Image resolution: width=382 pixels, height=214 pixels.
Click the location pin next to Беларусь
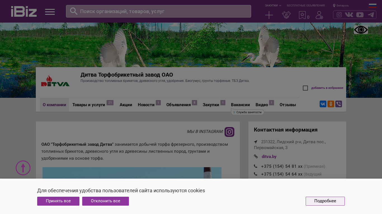(334, 6)
